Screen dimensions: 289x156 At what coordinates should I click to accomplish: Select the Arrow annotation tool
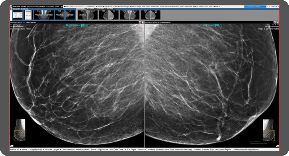(71, 150)
